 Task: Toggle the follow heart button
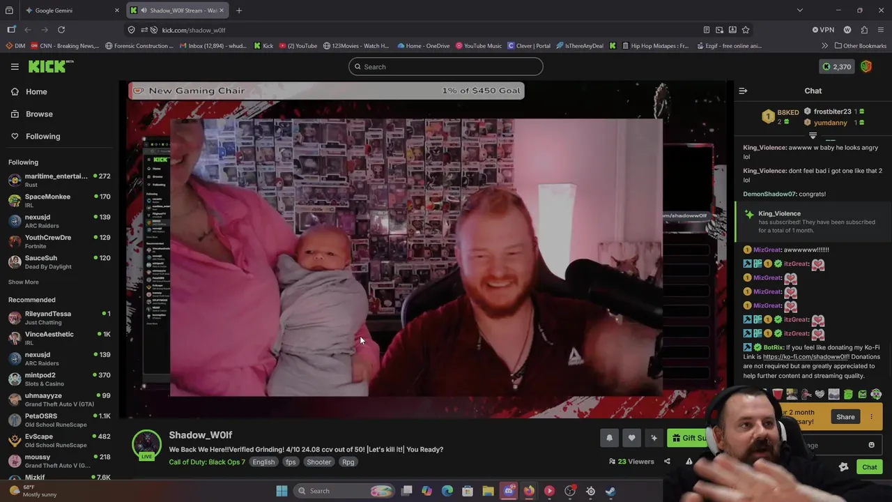[x=631, y=438]
